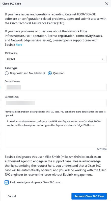Open the Equinix support 'here' link

19,45
